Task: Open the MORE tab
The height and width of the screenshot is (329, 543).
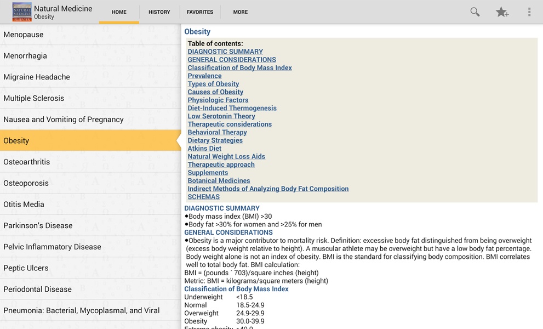Action: tap(241, 12)
